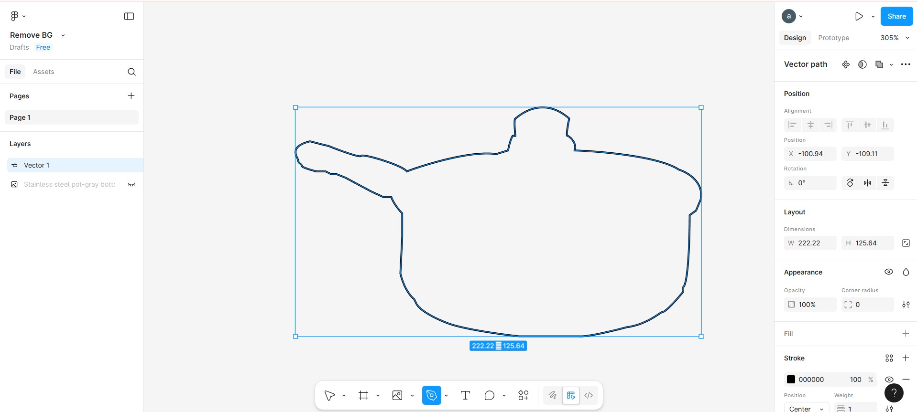Image resolution: width=917 pixels, height=412 pixels.
Task: Click the Free plan badge
Action: click(43, 47)
